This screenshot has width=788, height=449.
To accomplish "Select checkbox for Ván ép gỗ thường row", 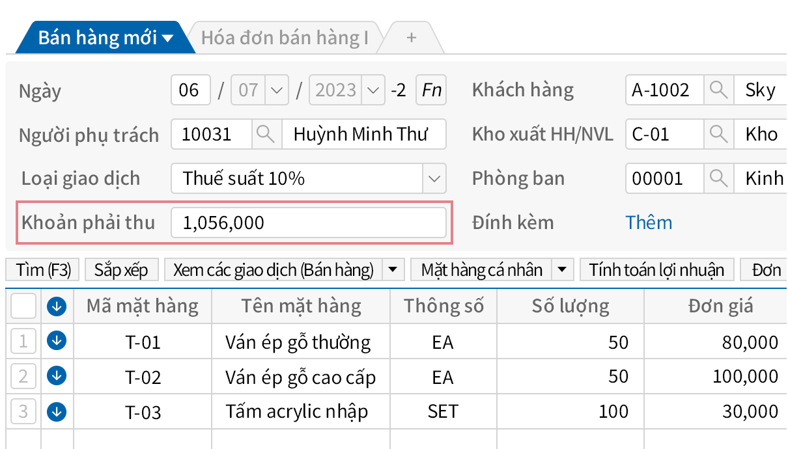I will tap(23, 342).
